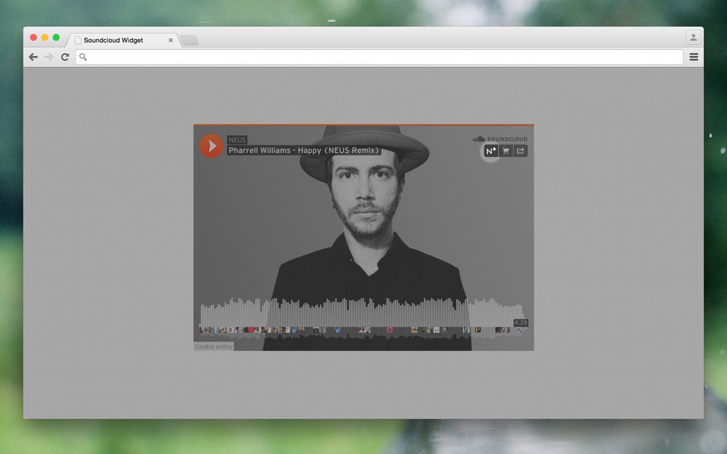Open the Chrome hamburger menu
Screen dimensions: 727x454
(693, 57)
